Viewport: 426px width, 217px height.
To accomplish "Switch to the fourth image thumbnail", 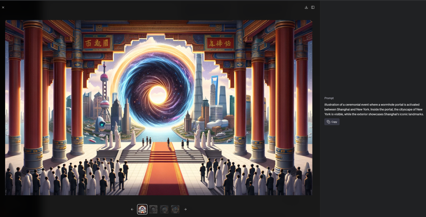I will [x=175, y=209].
